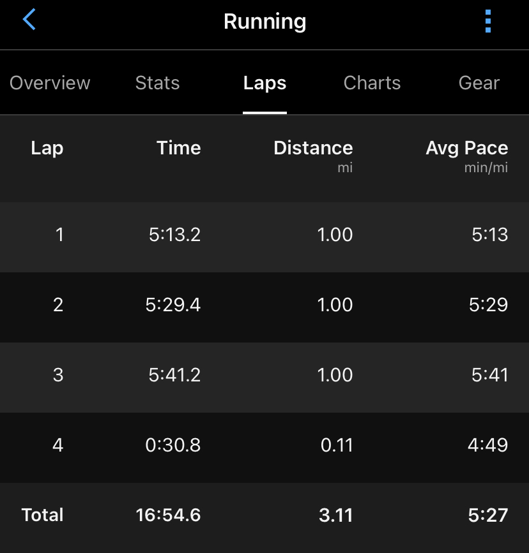
Task: Select the lap 2 row
Action: [264, 305]
